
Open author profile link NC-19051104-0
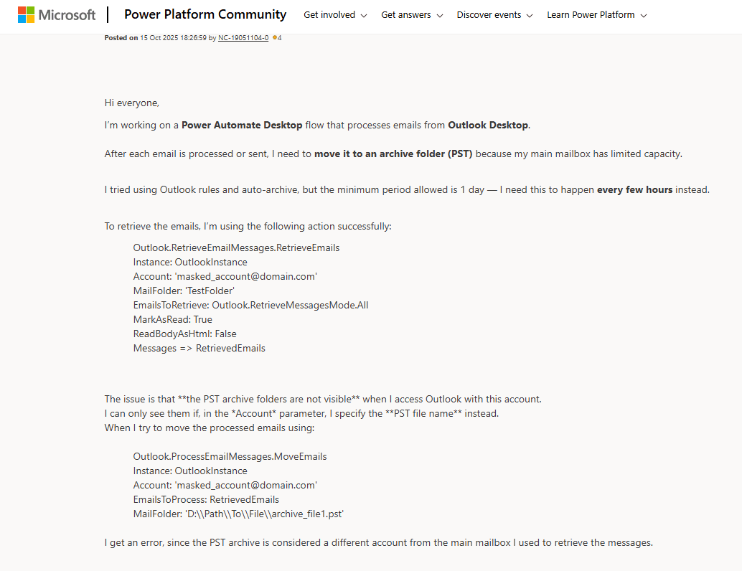(243, 38)
